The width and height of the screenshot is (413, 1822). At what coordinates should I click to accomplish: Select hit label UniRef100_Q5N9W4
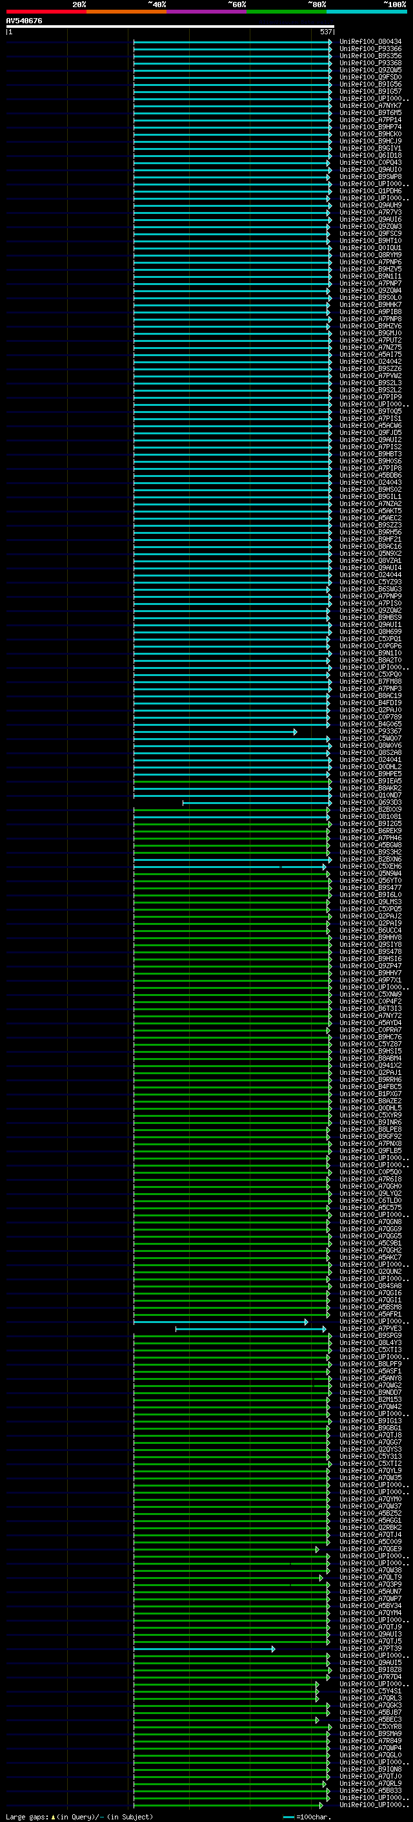[x=370, y=874]
